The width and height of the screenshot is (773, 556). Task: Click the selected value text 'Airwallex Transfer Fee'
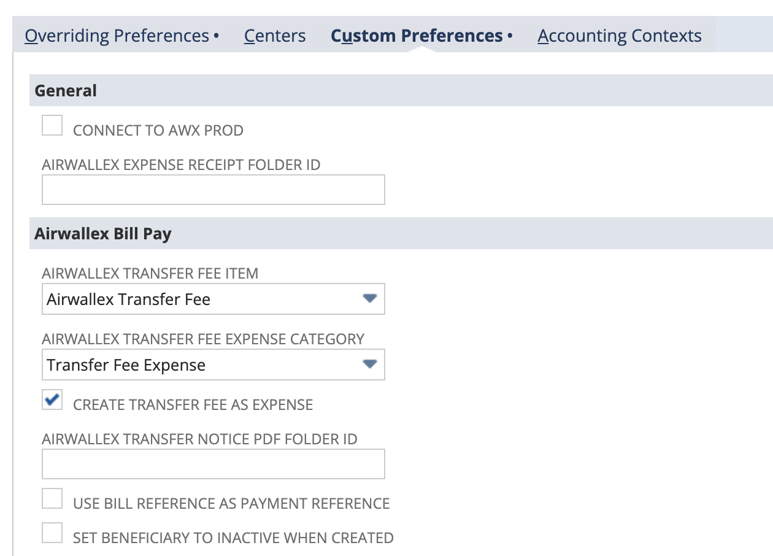[x=129, y=299]
